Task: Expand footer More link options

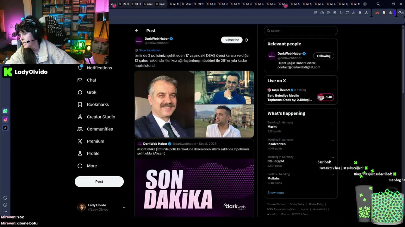Action: [x=284, y=214]
